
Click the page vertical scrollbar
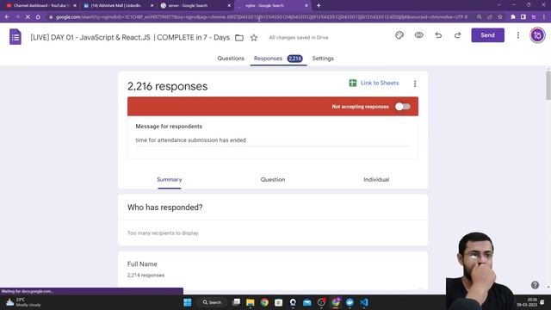click(548, 85)
